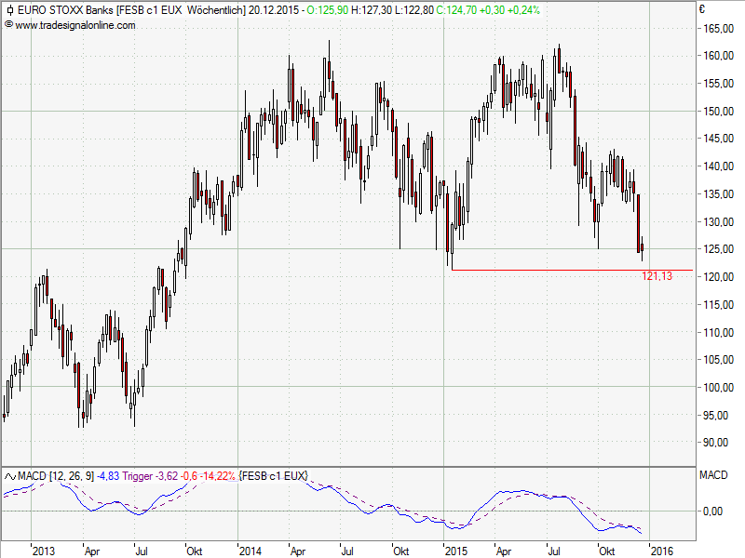Open the www.tradesignalonline.com link
Image resolution: width=745 pixels, height=558 pixels.
[x=74, y=25]
